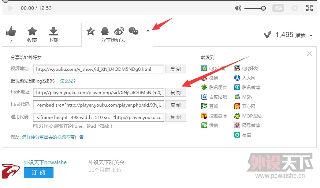Click the 收藏 star favorite icon
The width and height of the screenshot is (320, 188).
point(32,31)
